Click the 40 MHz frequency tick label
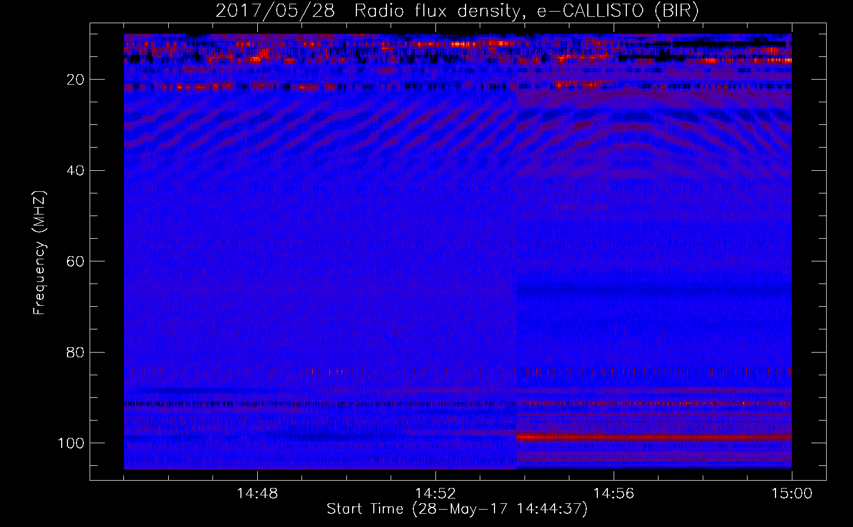This screenshot has width=853, height=527. click(x=75, y=170)
